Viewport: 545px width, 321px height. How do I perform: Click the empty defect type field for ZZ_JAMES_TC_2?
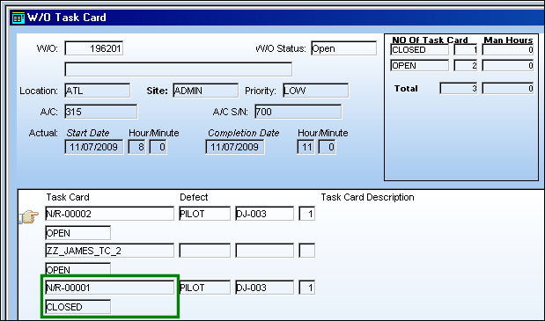[x=205, y=251]
